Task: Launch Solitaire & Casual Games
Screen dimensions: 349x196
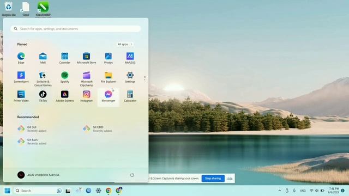Action: 43,79
